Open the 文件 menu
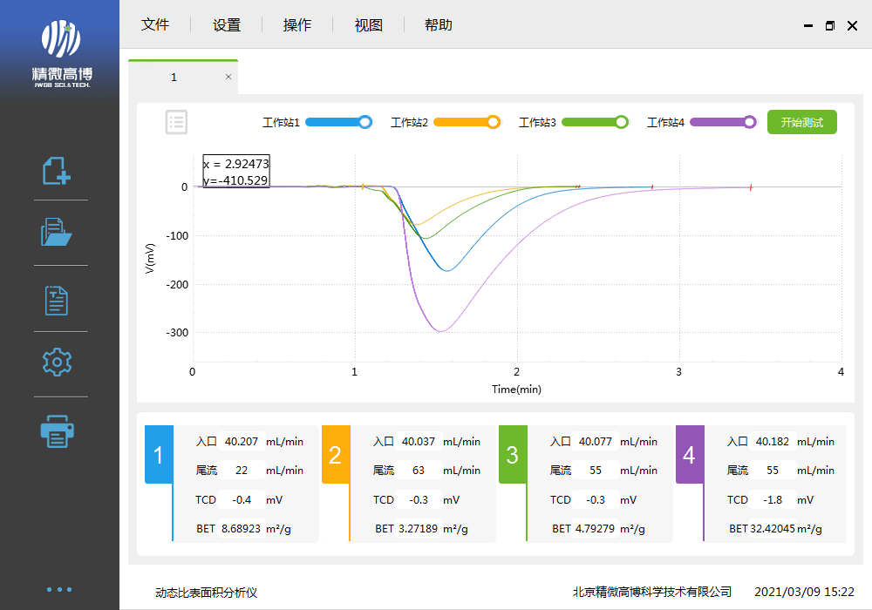 click(x=155, y=24)
